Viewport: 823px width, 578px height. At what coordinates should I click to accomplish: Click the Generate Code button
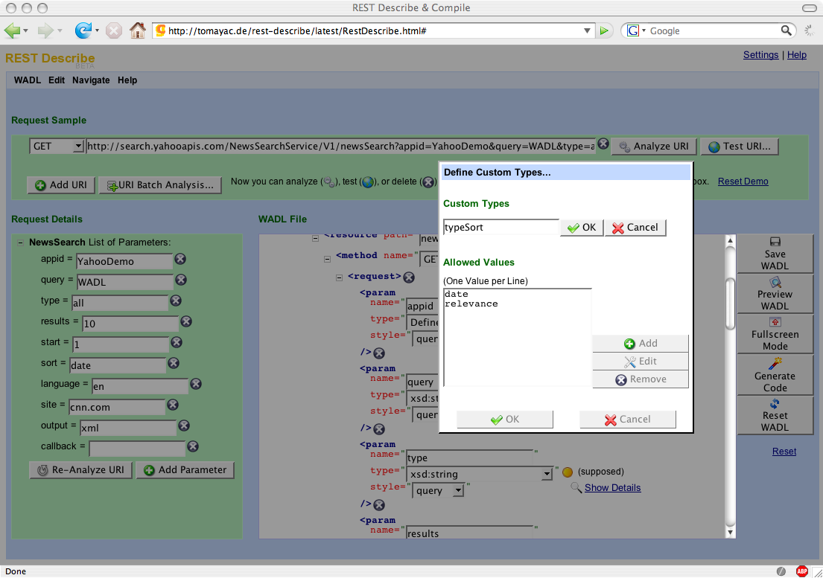click(x=775, y=375)
